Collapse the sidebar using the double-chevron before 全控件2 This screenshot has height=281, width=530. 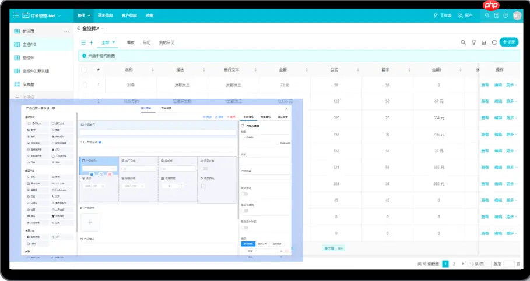(x=78, y=28)
